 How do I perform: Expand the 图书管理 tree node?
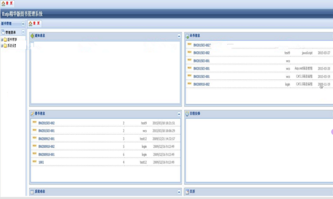[2, 39]
